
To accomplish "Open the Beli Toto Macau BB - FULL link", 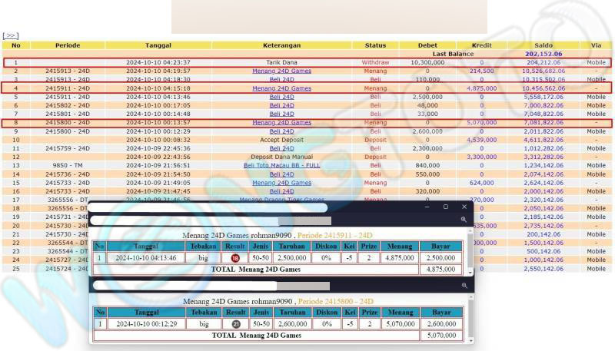I will pos(281,165).
